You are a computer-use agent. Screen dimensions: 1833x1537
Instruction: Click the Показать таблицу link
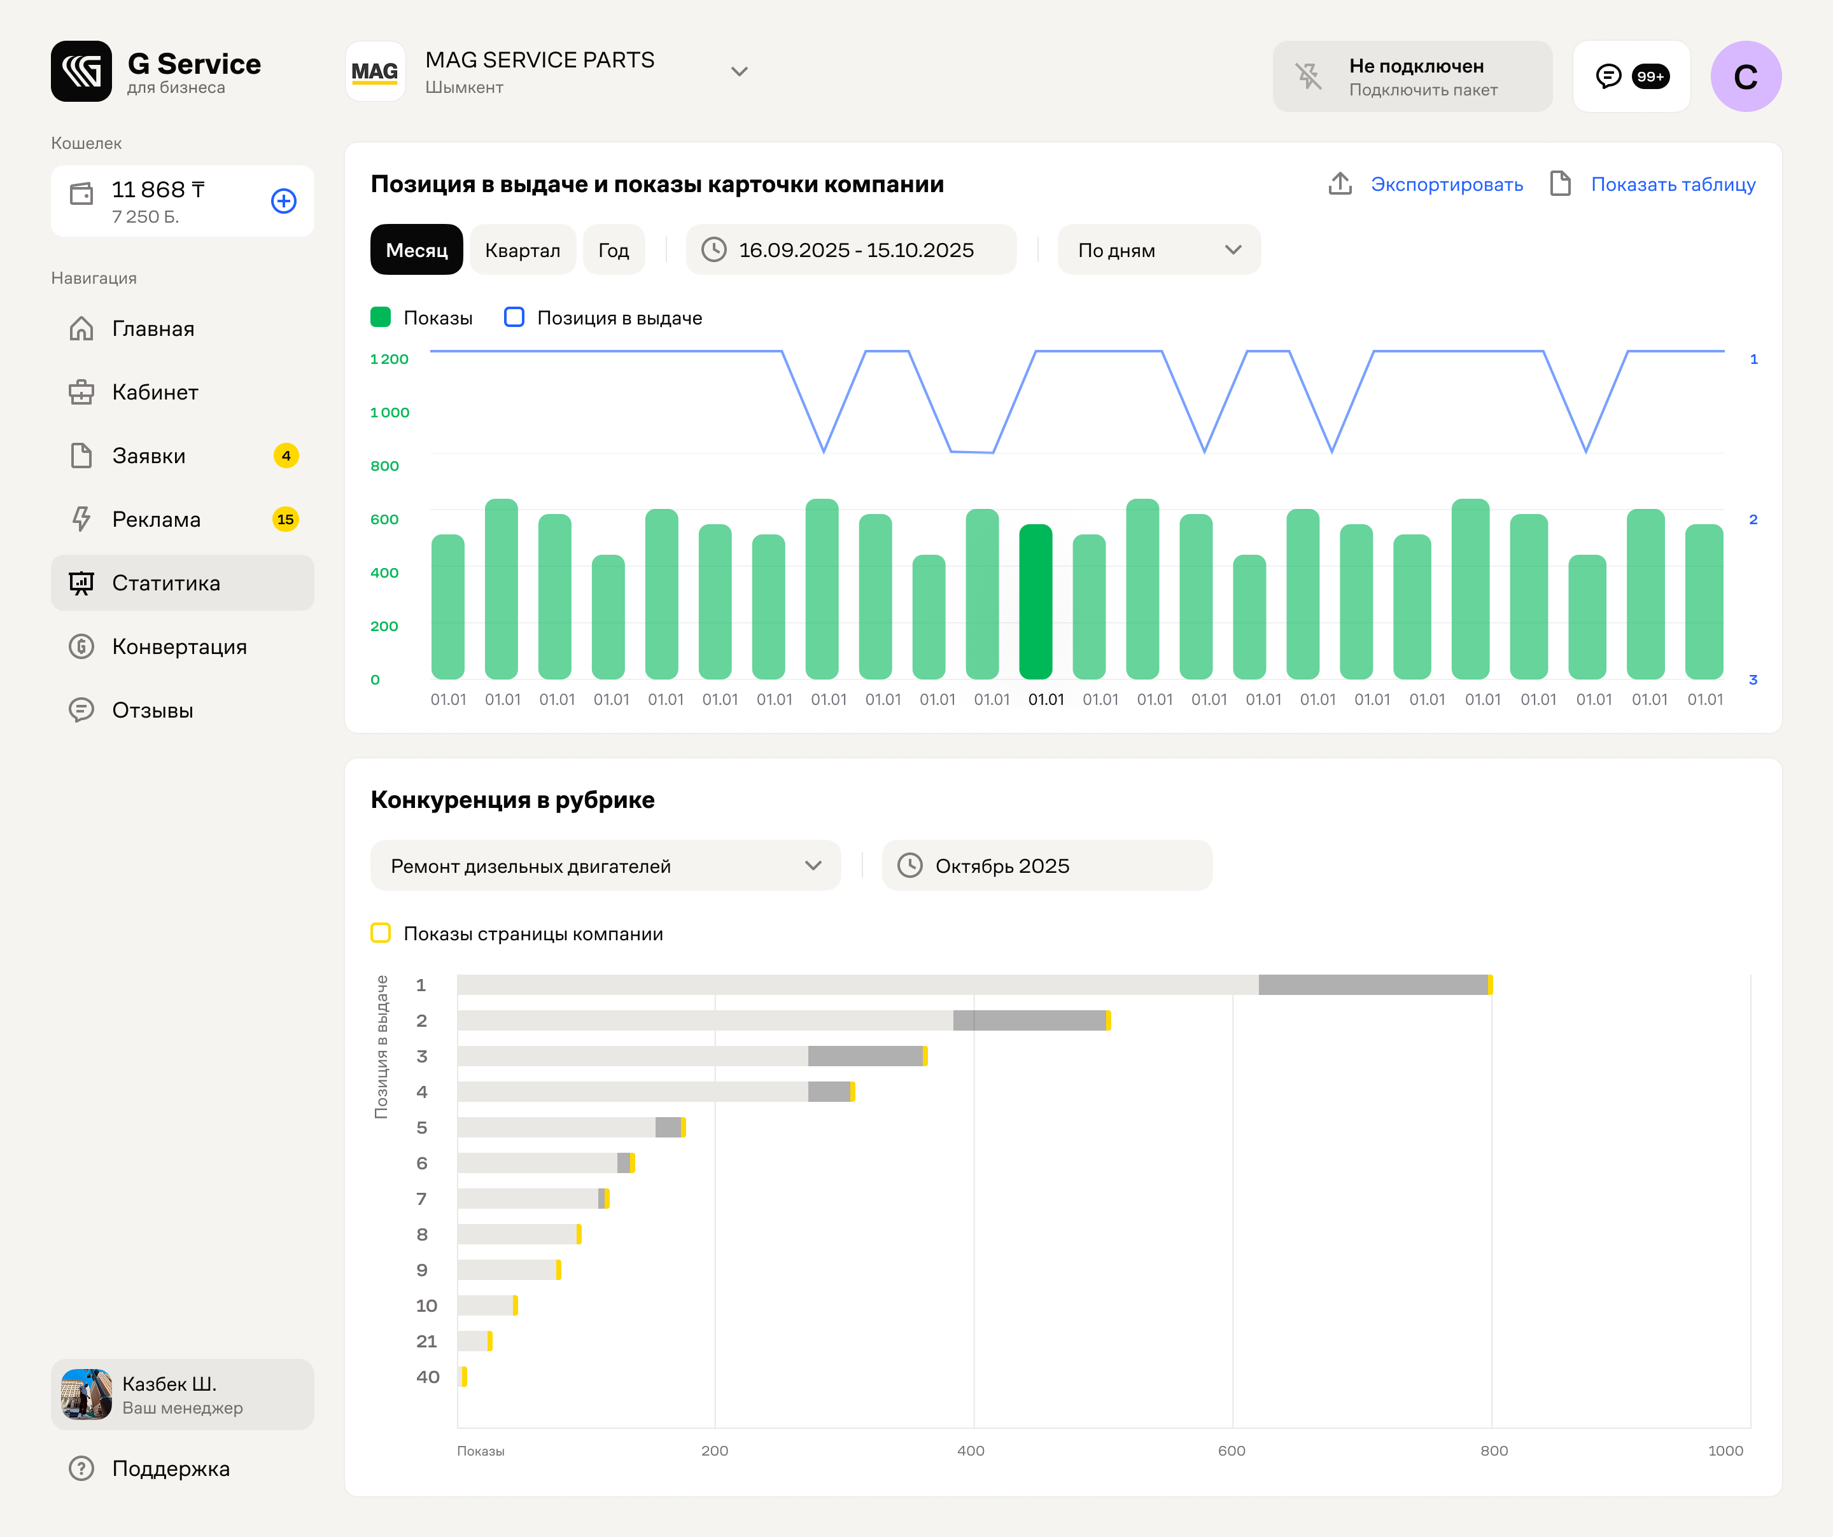coord(1673,185)
